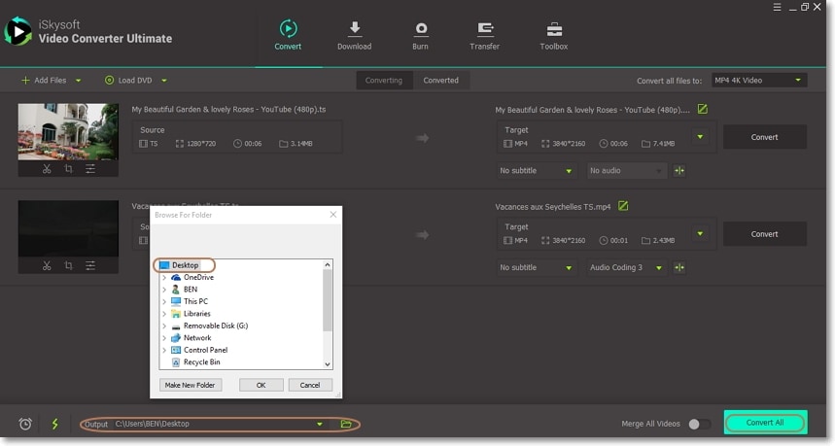Switch to the Converting tab

tap(384, 81)
